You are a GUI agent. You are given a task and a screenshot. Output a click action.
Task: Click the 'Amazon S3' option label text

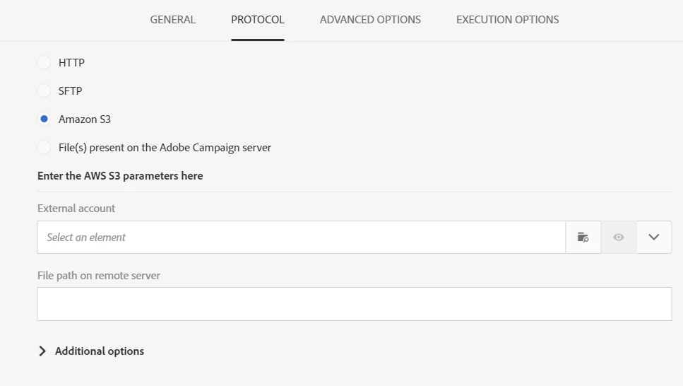tap(85, 119)
